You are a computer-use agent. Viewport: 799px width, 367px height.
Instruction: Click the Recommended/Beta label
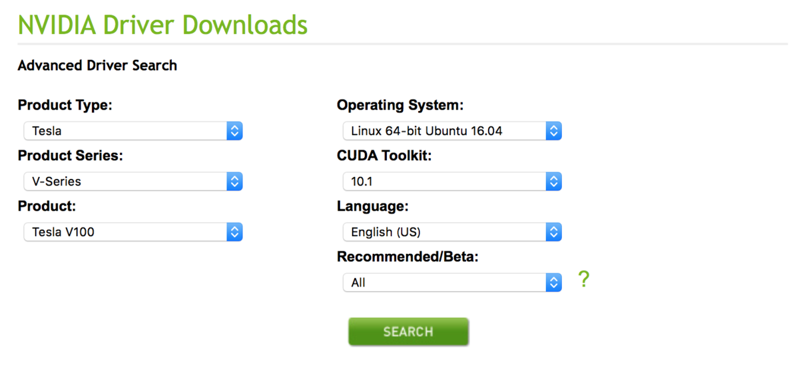[x=408, y=257]
